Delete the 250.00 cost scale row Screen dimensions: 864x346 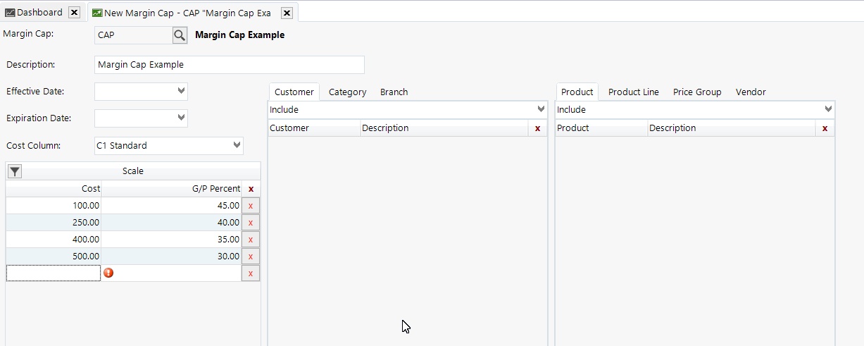tap(251, 223)
